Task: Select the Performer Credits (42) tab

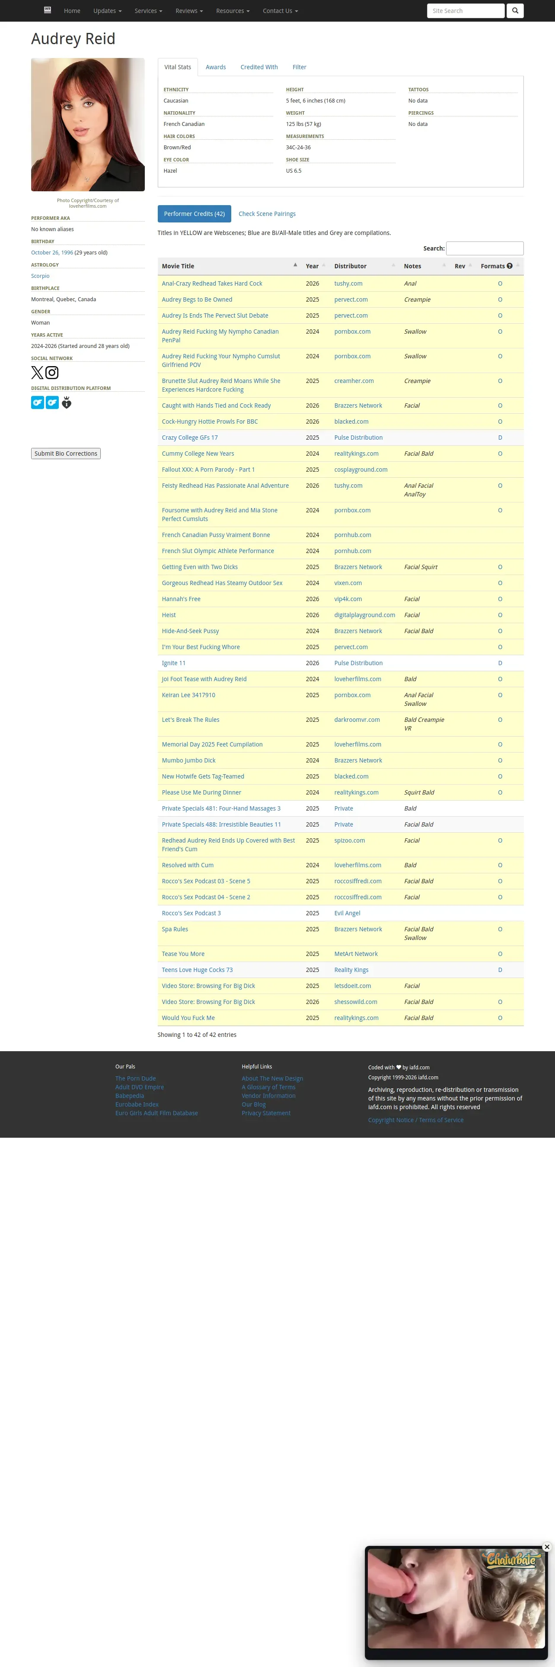Action: (195, 213)
